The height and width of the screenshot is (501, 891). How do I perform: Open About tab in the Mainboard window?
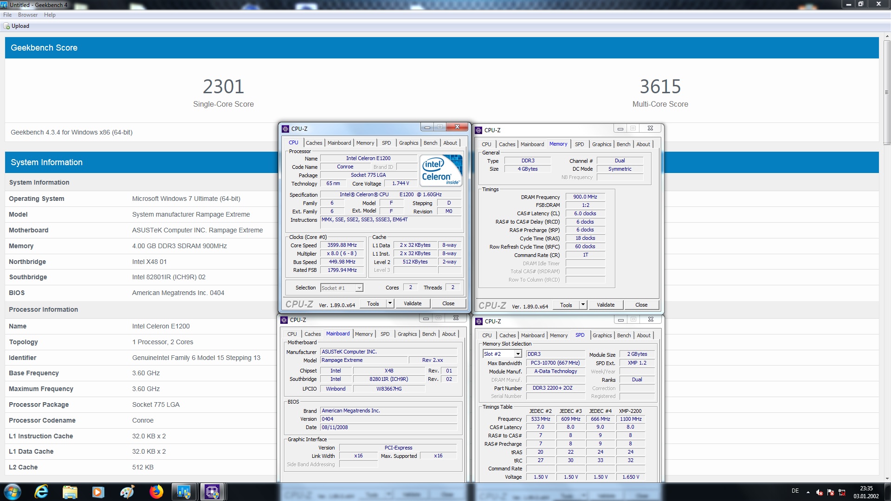point(449,334)
